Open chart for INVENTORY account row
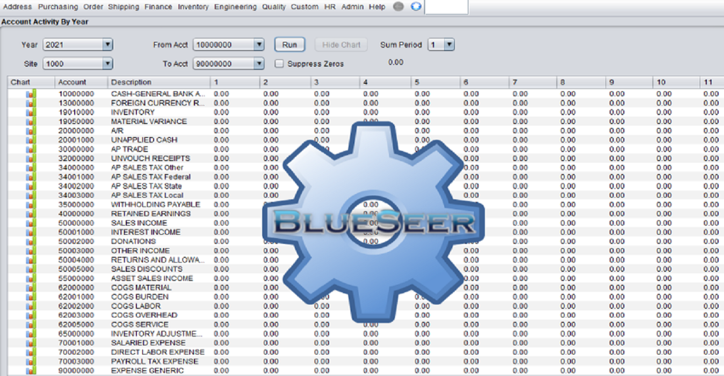This screenshot has height=376, width=724. tap(31, 112)
